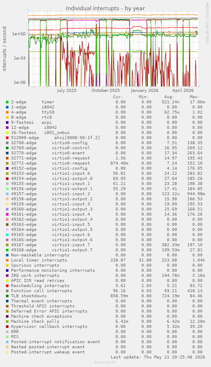Click the April 2026 x-axis label
Image resolution: width=211 pixels, height=367 pixels.
183,90
